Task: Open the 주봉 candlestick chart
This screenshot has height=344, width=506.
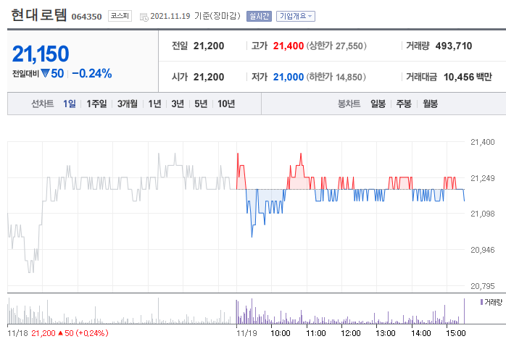Action: click(404, 104)
